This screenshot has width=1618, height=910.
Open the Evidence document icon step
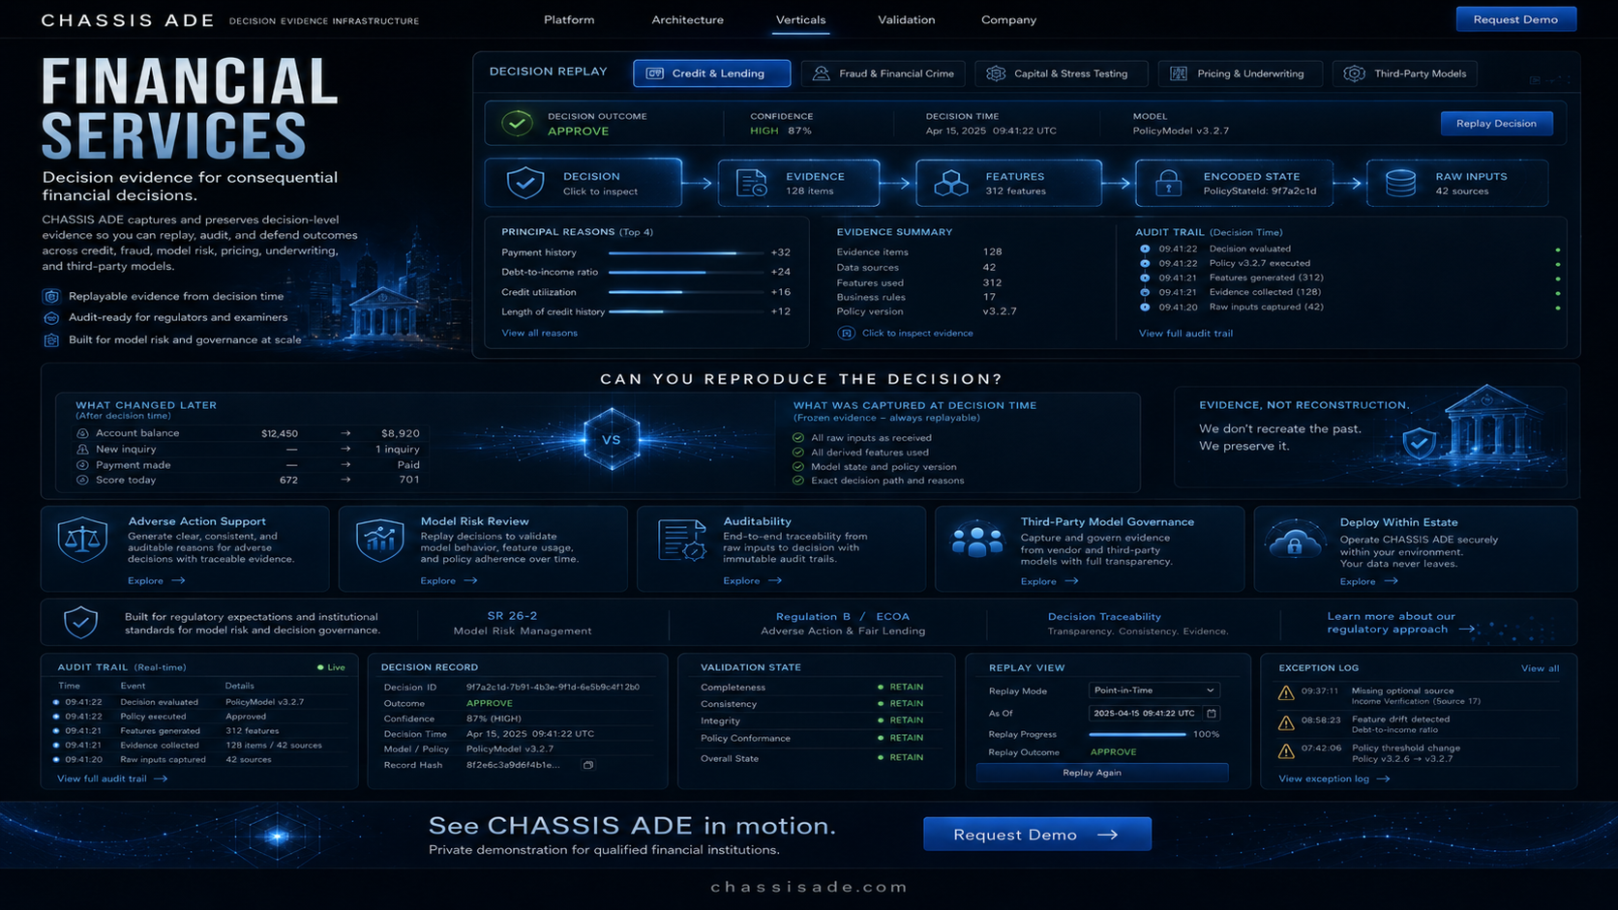[752, 183]
